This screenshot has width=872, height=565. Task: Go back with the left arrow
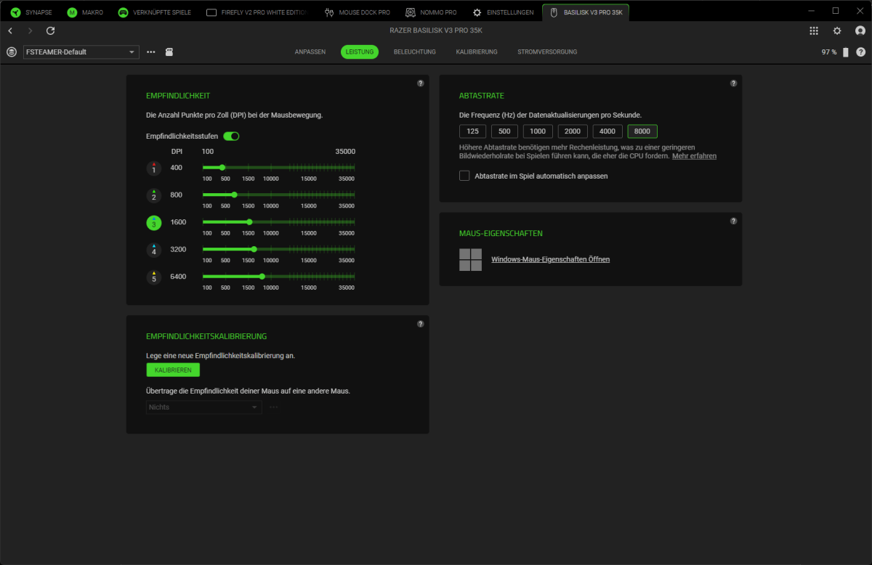[10, 31]
